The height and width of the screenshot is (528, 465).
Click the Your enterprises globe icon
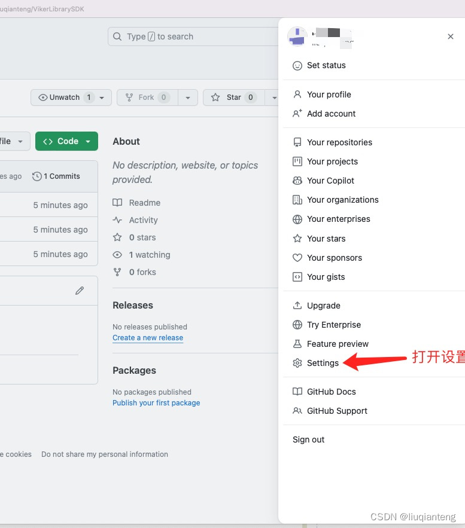click(x=297, y=219)
